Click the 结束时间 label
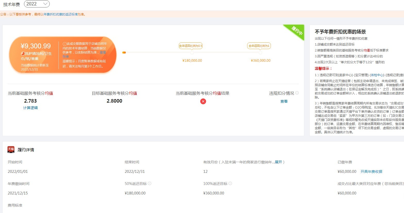The width and height of the screenshot is (404, 213). (132, 162)
